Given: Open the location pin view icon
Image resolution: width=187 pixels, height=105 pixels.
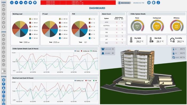Looking at the screenshot, I should coord(3,27).
